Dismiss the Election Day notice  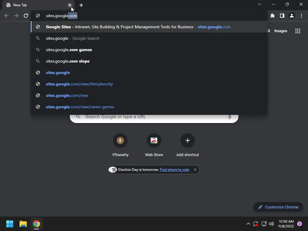pyautogui.click(x=195, y=170)
